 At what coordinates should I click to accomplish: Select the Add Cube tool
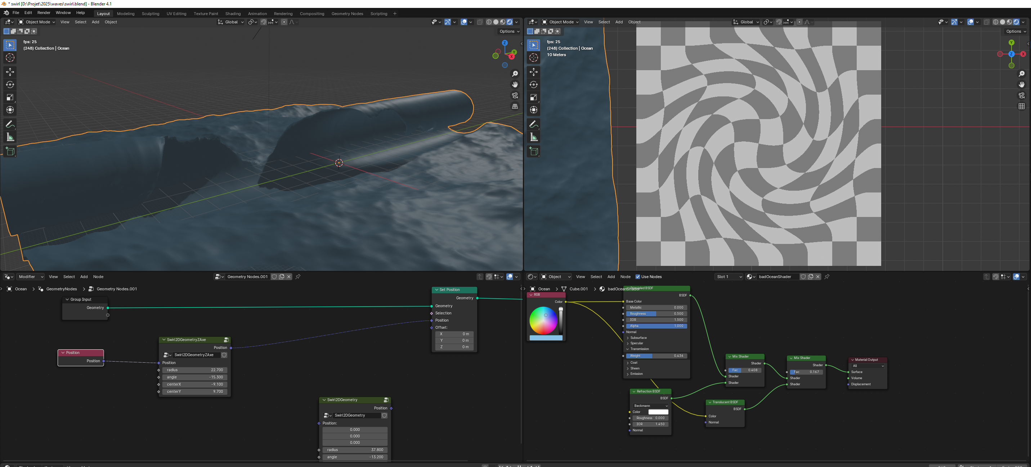point(10,151)
